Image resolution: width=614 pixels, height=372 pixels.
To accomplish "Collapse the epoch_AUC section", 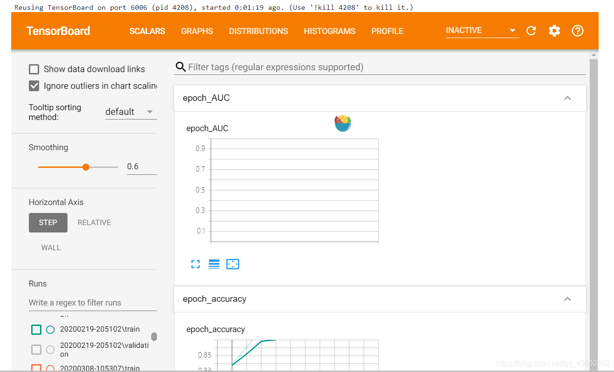I will [567, 98].
